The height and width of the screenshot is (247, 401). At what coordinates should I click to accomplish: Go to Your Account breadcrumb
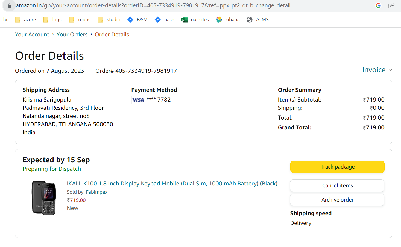pos(32,35)
